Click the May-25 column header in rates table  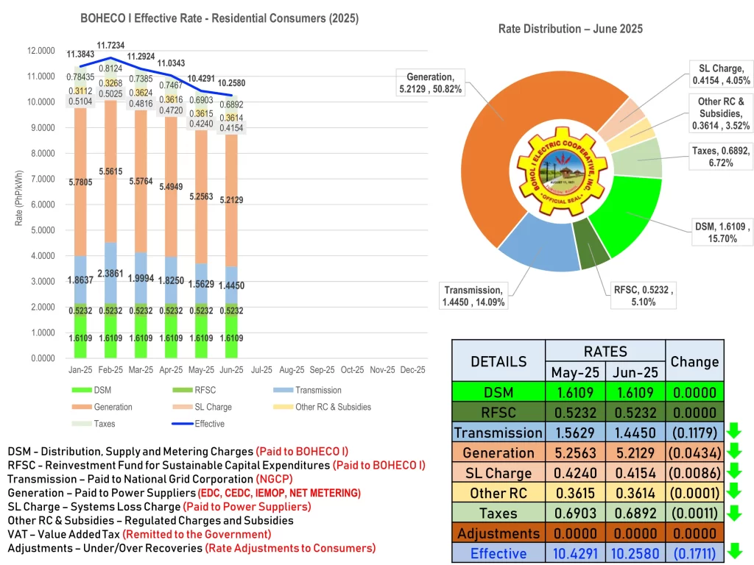click(575, 372)
